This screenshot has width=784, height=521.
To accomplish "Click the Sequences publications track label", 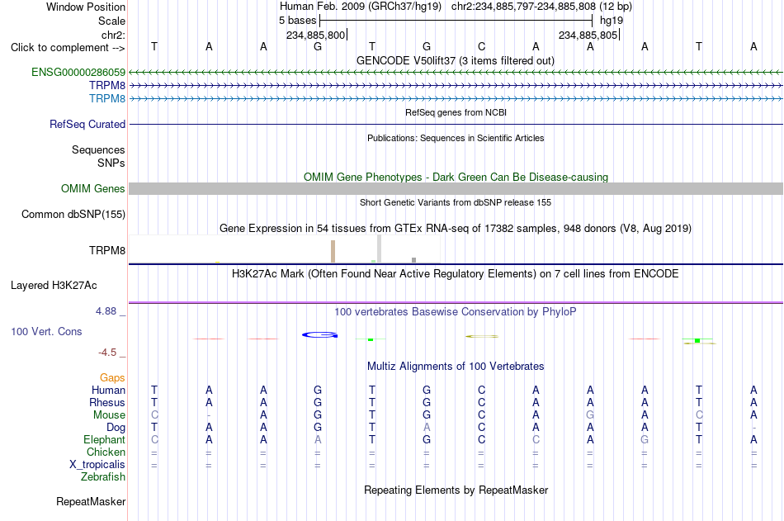I will click(98, 149).
